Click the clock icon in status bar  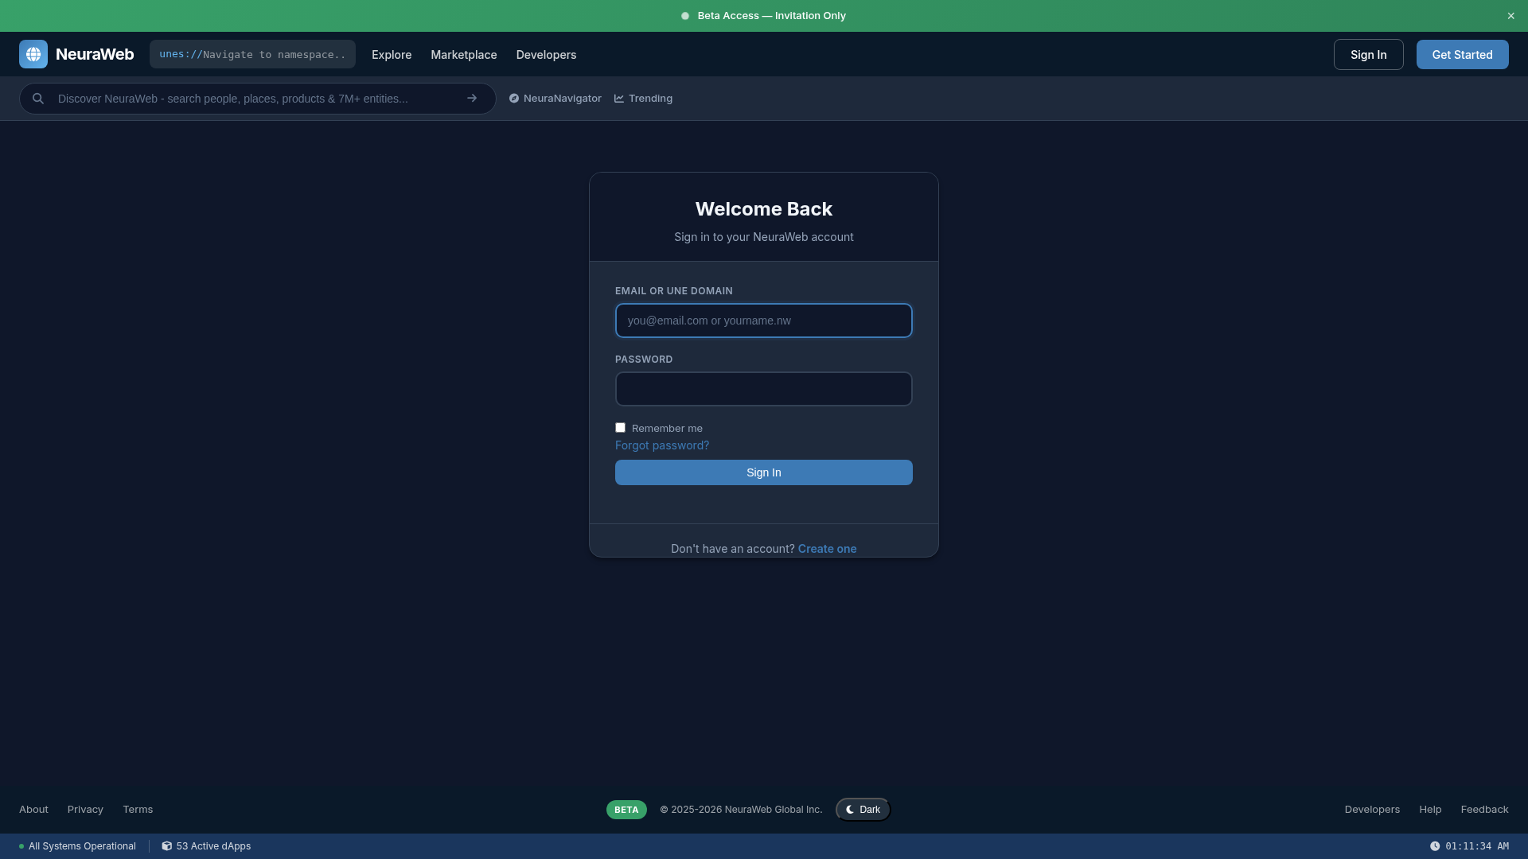pos(1435,846)
